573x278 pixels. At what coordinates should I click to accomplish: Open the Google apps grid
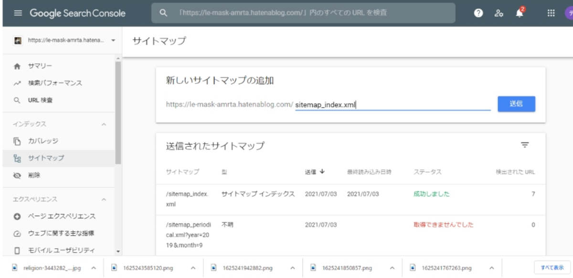tap(551, 13)
